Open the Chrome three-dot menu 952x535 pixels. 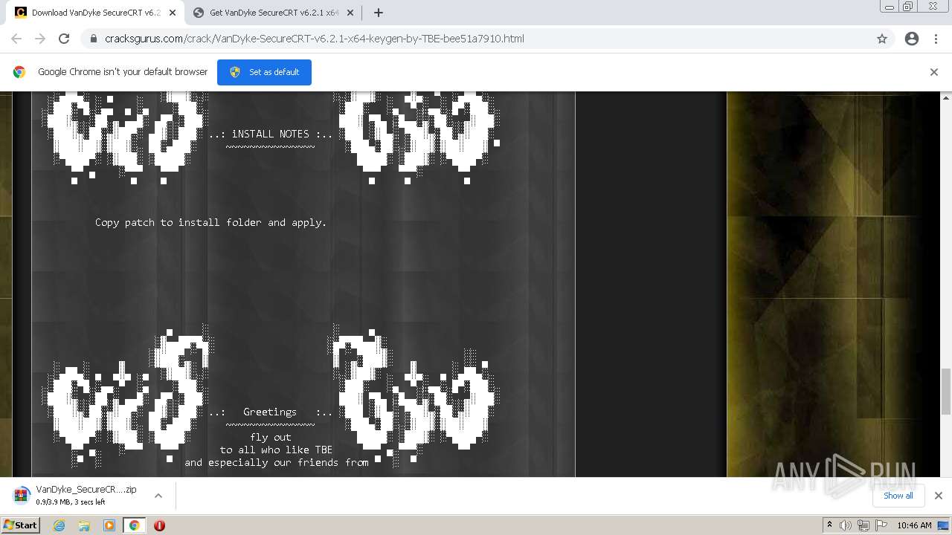936,39
